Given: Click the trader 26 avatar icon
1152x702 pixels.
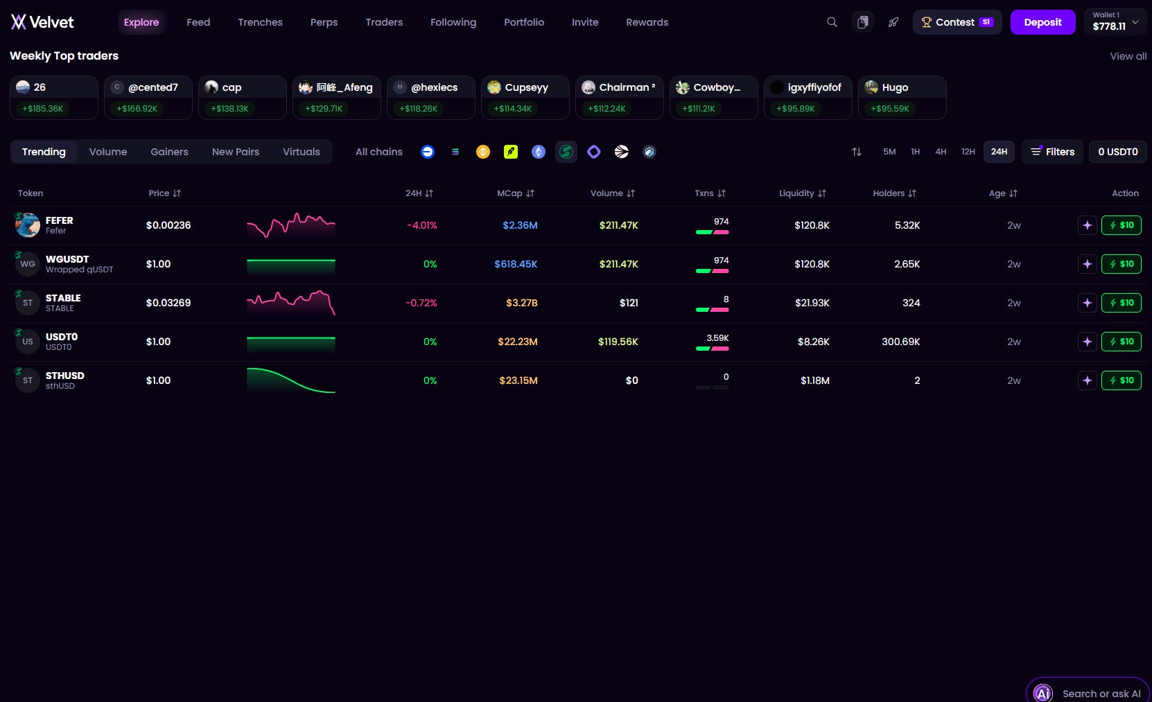Looking at the screenshot, I should pyautogui.click(x=23, y=87).
